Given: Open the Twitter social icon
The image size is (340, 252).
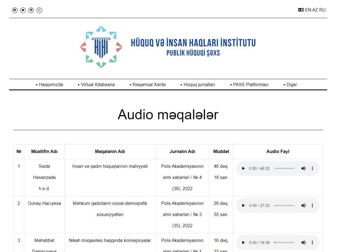Looking at the screenshot, I should pos(23,10).
